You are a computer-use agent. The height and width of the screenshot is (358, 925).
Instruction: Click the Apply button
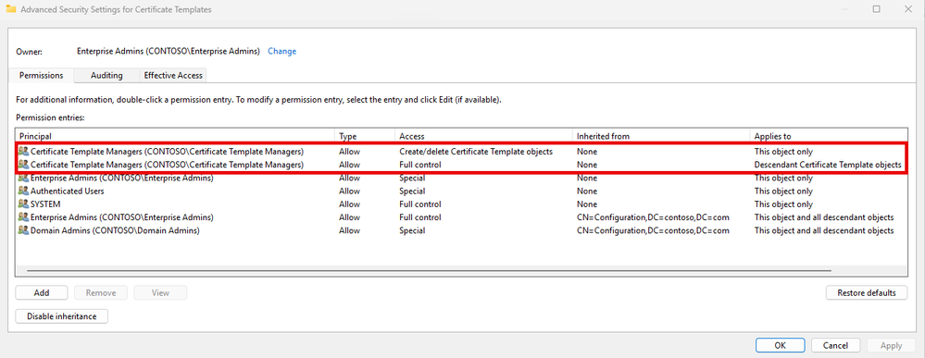coord(891,346)
